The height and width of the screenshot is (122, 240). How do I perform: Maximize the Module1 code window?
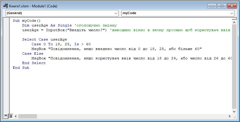coord(222,6)
